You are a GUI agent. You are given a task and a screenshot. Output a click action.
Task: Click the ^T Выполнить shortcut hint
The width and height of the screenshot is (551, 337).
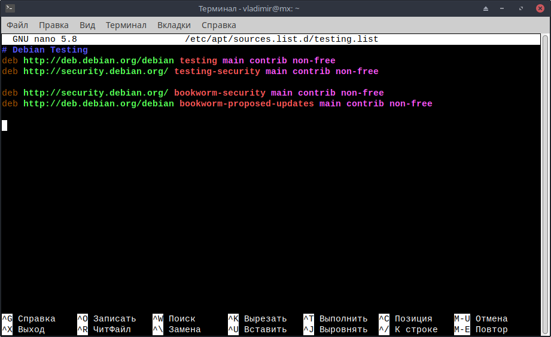pyautogui.click(x=336, y=318)
